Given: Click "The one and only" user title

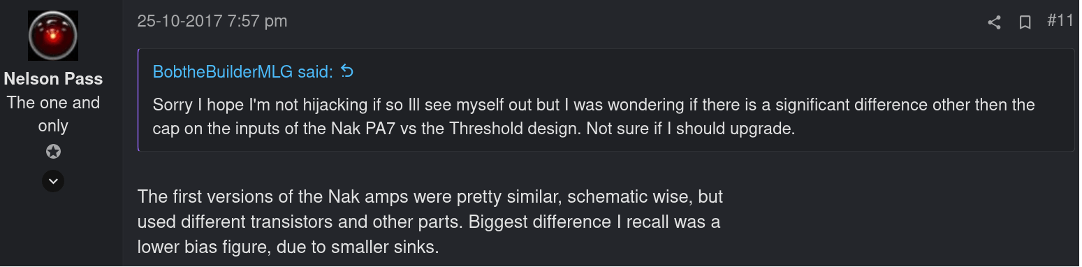Looking at the screenshot, I should (x=53, y=114).
